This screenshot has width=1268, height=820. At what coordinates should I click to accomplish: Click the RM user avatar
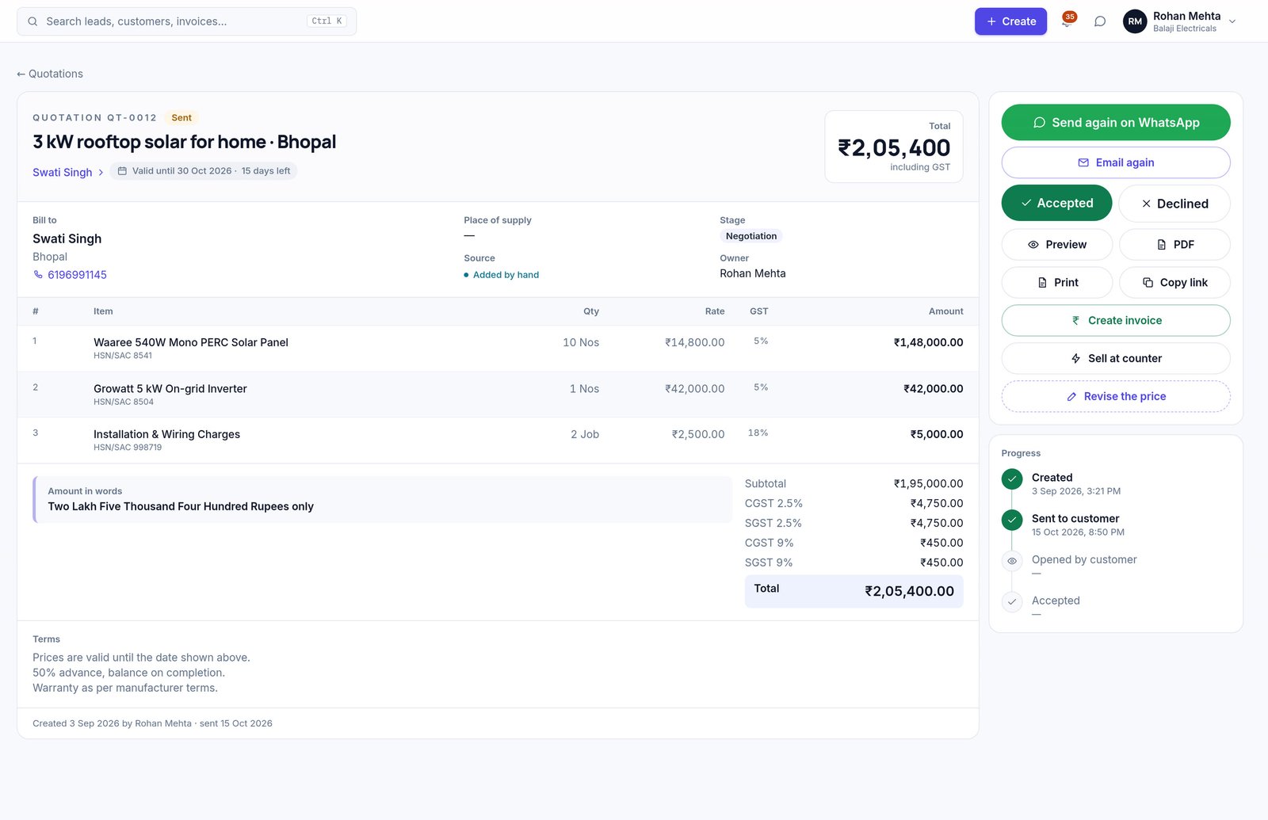coord(1135,21)
